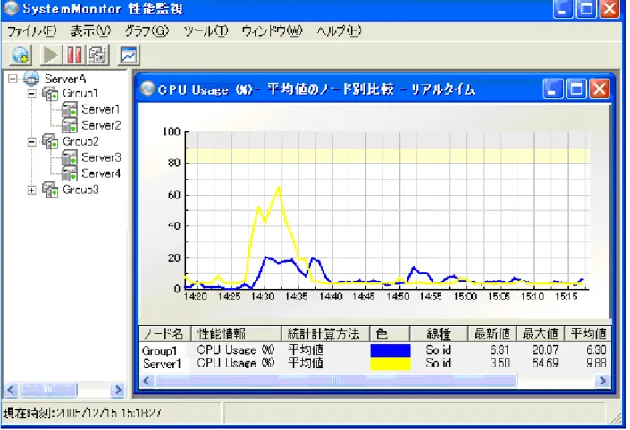The image size is (630, 430).
Task: Minimize the CPU Usage graph window
Action: click(x=553, y=89)
